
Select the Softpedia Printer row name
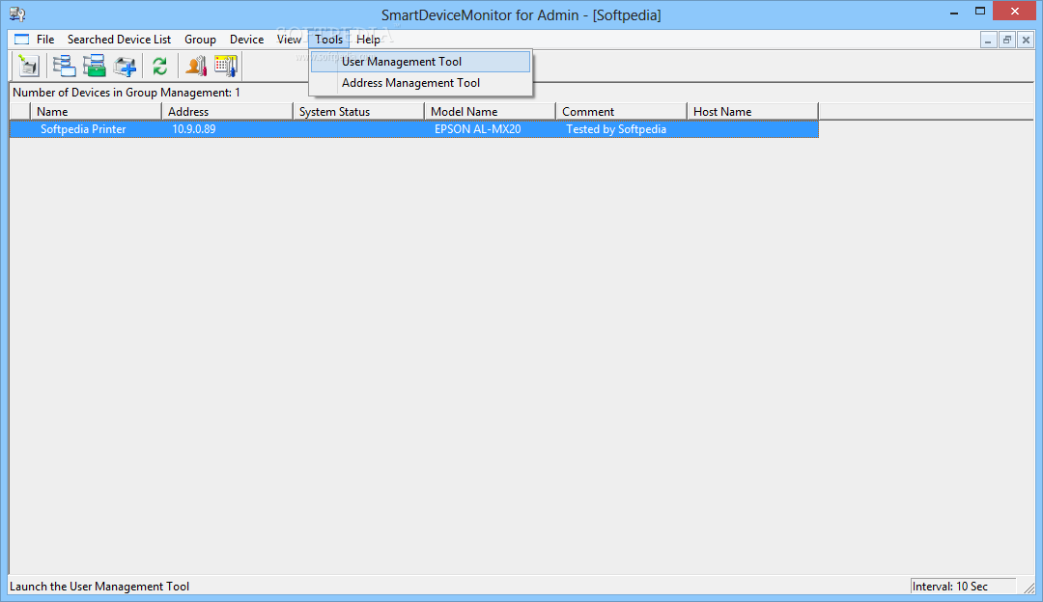coord(83,129)
